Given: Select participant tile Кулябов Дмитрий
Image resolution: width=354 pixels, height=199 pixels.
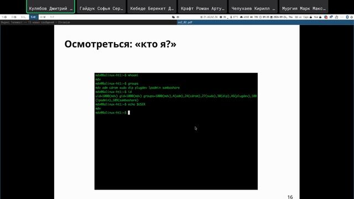Looking at the screenshot, I should click(50, 7).
